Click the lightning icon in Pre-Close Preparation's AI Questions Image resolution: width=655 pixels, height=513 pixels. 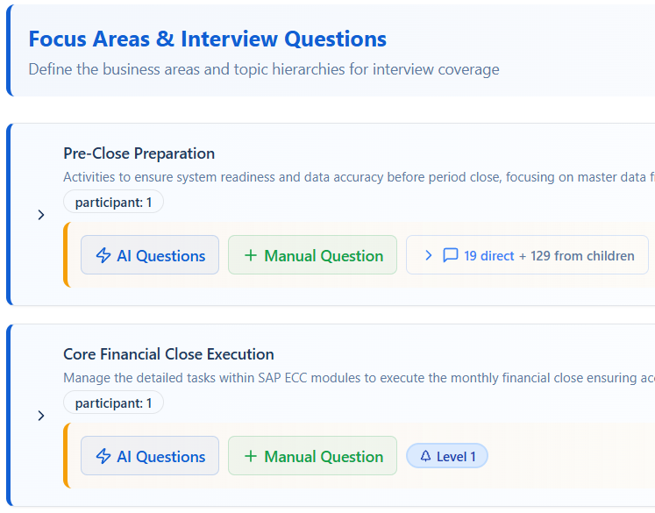coord(103,256)
